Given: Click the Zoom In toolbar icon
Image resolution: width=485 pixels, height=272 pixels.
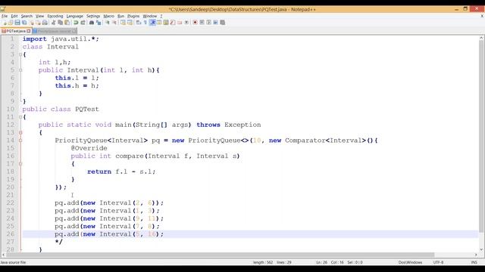Looking at the screenshot, I should click(x=108, y=23).
